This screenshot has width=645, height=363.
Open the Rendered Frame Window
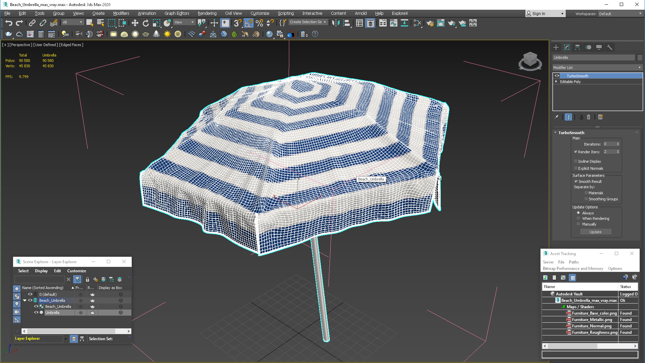coord(441,23)
